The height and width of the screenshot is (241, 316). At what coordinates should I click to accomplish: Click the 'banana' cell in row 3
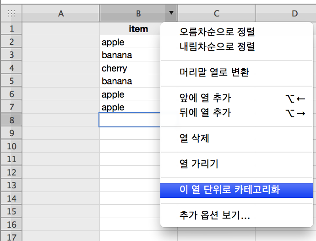pyautogui.click(x=130, y=55)
